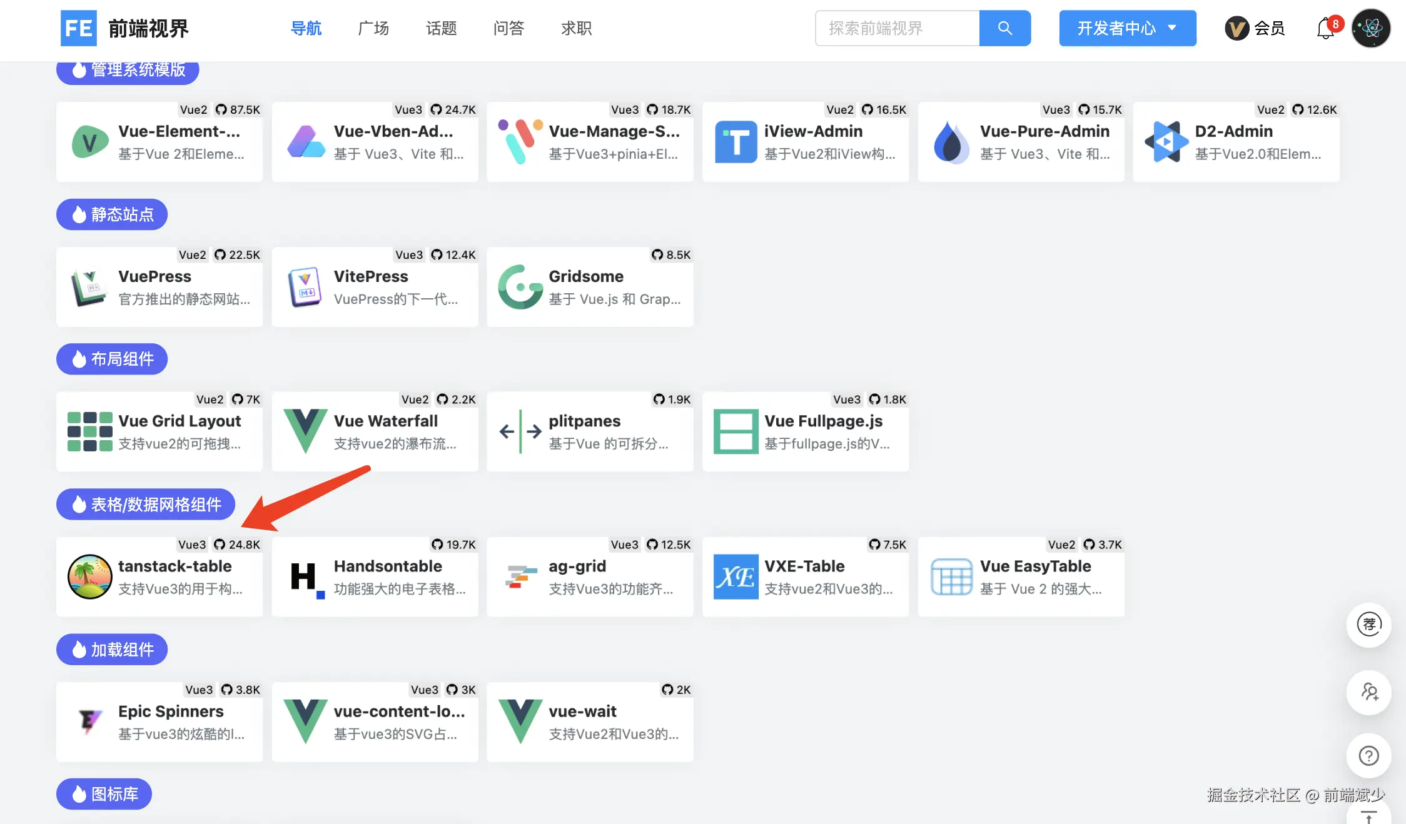Click the 表格/数据网格组件 category tag
This screenshot has width=1406, height=824.
coord(146,504)
